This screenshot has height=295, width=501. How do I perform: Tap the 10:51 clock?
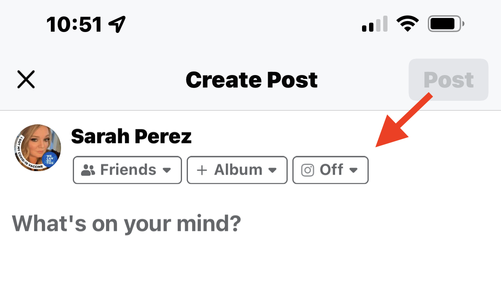click(74, 24)
